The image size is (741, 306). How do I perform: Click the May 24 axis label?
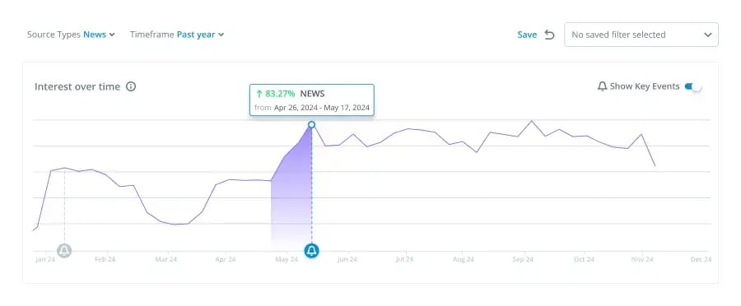(287, 259)
